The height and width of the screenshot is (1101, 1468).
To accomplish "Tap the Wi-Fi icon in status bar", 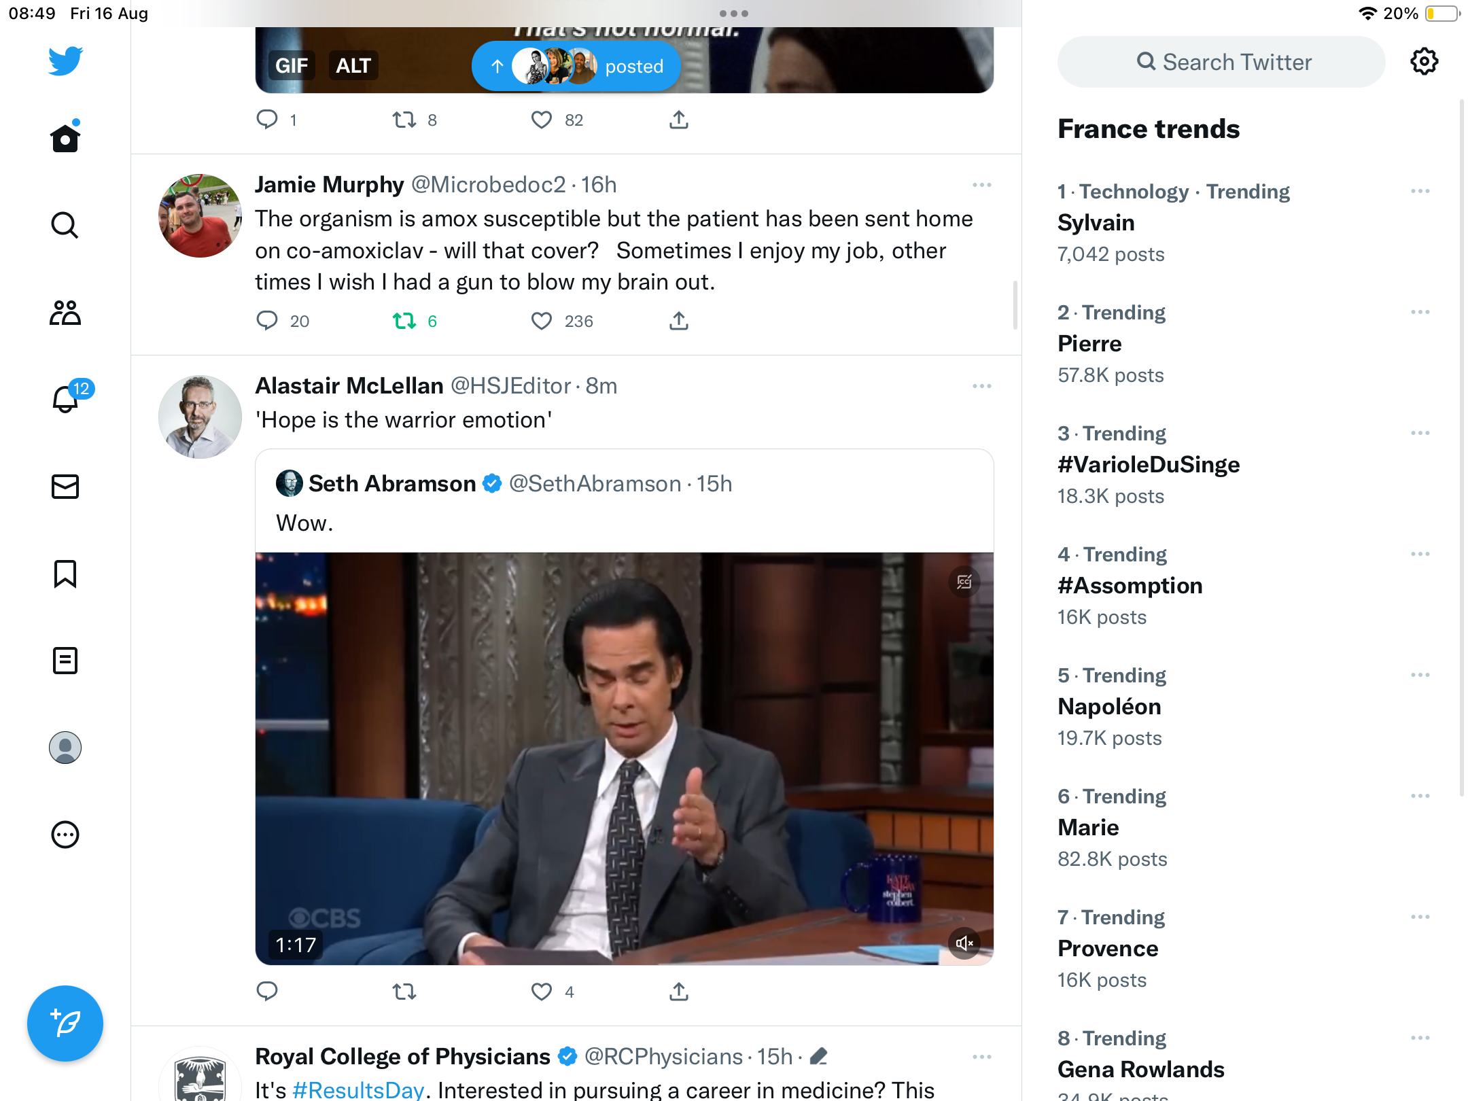I will pos(1367,14).
